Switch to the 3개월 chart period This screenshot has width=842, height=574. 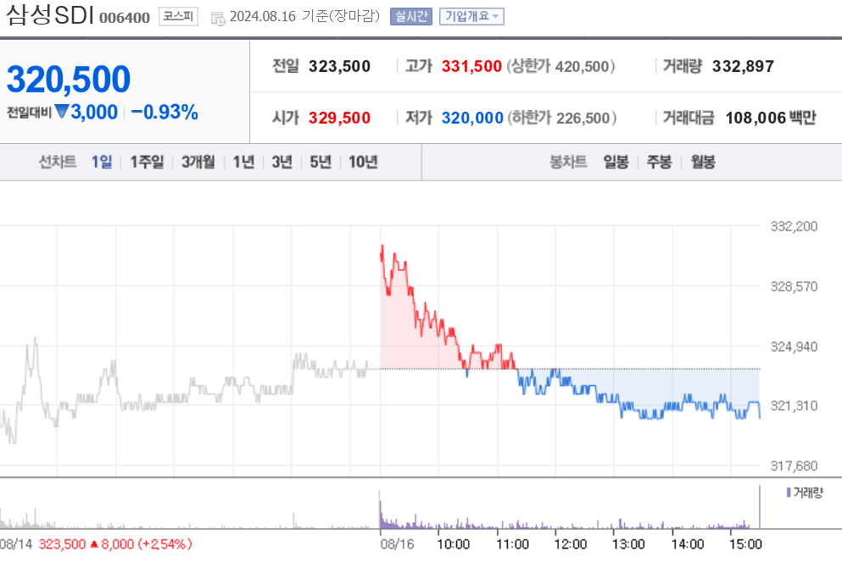pos(198,162)
